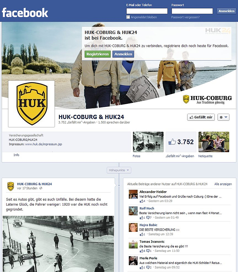
Task: Click the HUK-COBURG logo on the cover photo
Action: coord(207,100)
